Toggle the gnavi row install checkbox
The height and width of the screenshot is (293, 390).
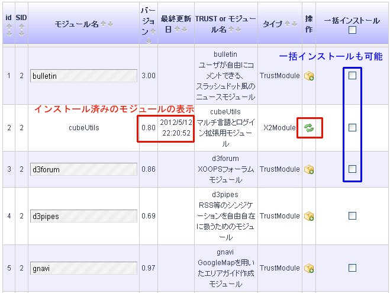pyautogui.click(x=353, y=268)
